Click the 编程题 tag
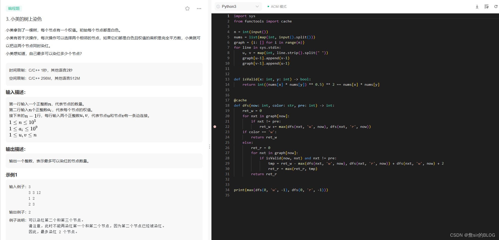499x240 pixels. (x=14, y=8)
